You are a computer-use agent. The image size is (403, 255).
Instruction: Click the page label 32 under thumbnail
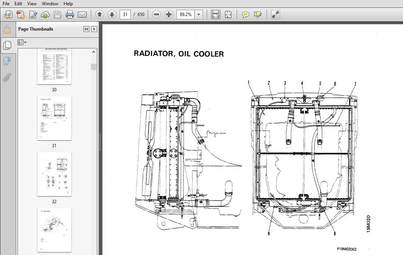(x=54, y=201)
